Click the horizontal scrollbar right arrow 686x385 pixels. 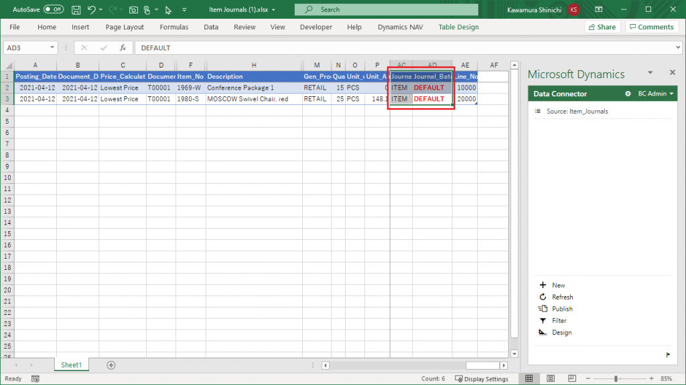(x=504, y=366)
